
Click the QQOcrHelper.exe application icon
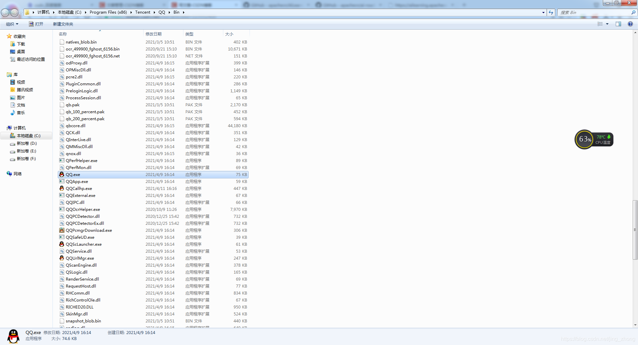click(61, 209)
